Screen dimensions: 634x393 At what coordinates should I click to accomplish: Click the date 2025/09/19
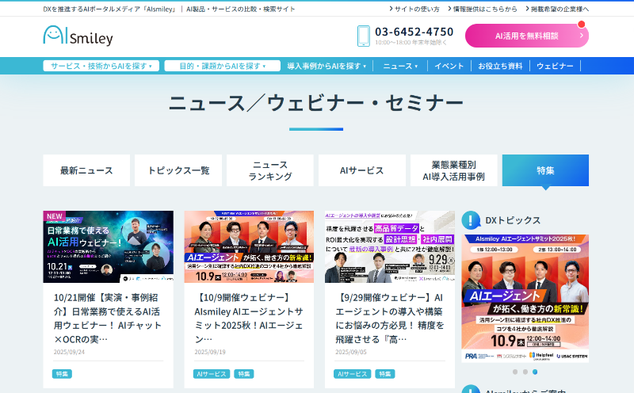click(210, 352)
